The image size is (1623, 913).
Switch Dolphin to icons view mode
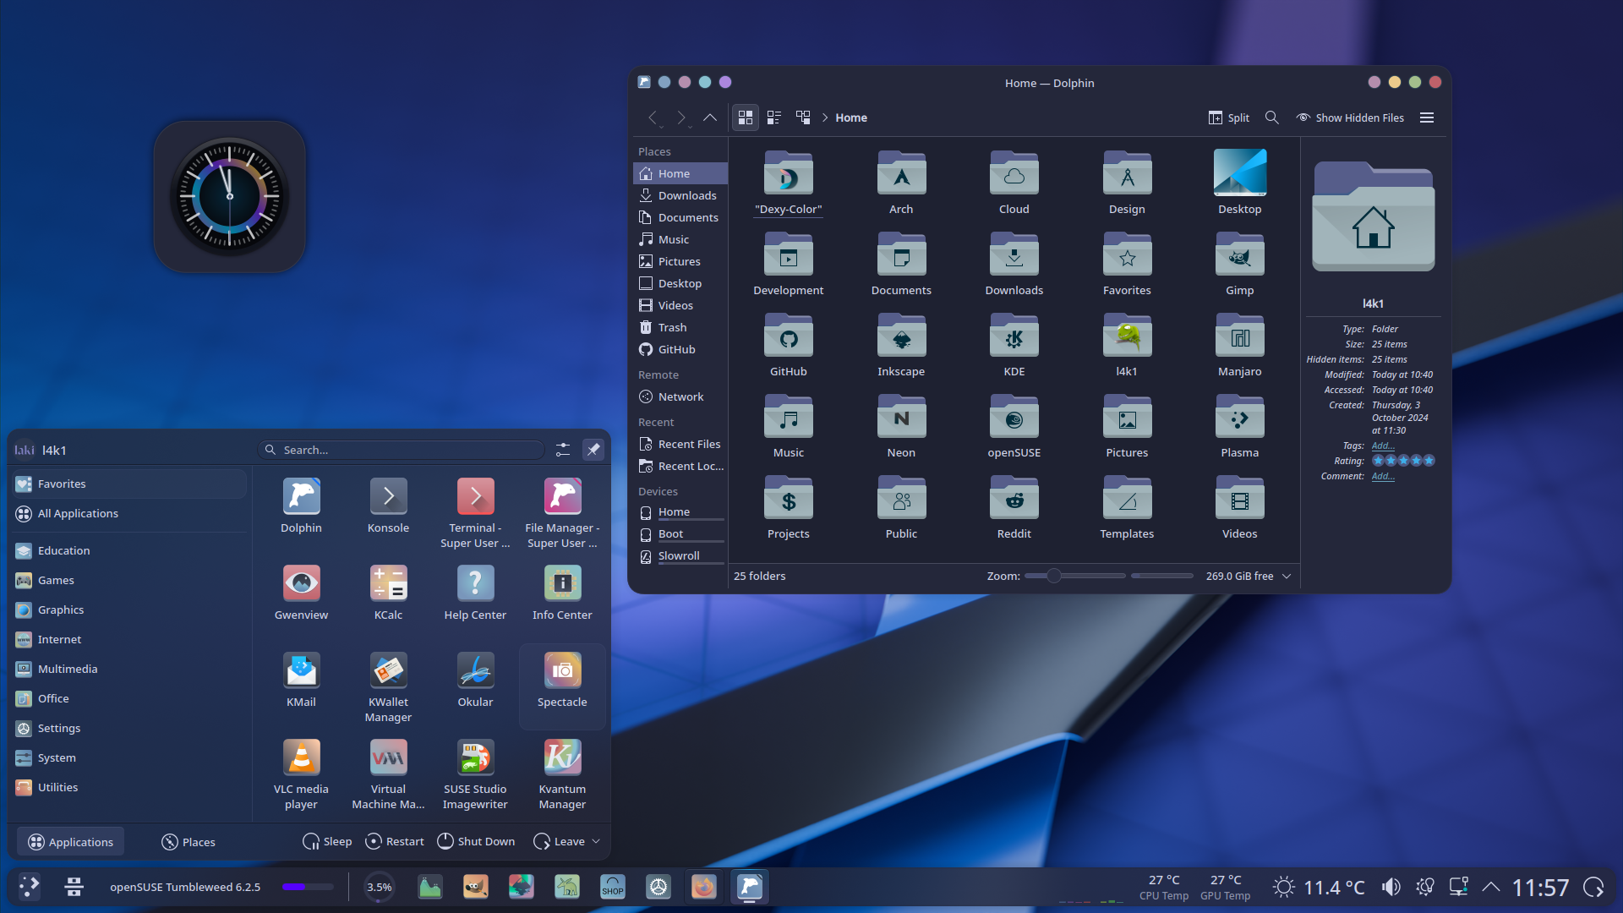(745, 118)
